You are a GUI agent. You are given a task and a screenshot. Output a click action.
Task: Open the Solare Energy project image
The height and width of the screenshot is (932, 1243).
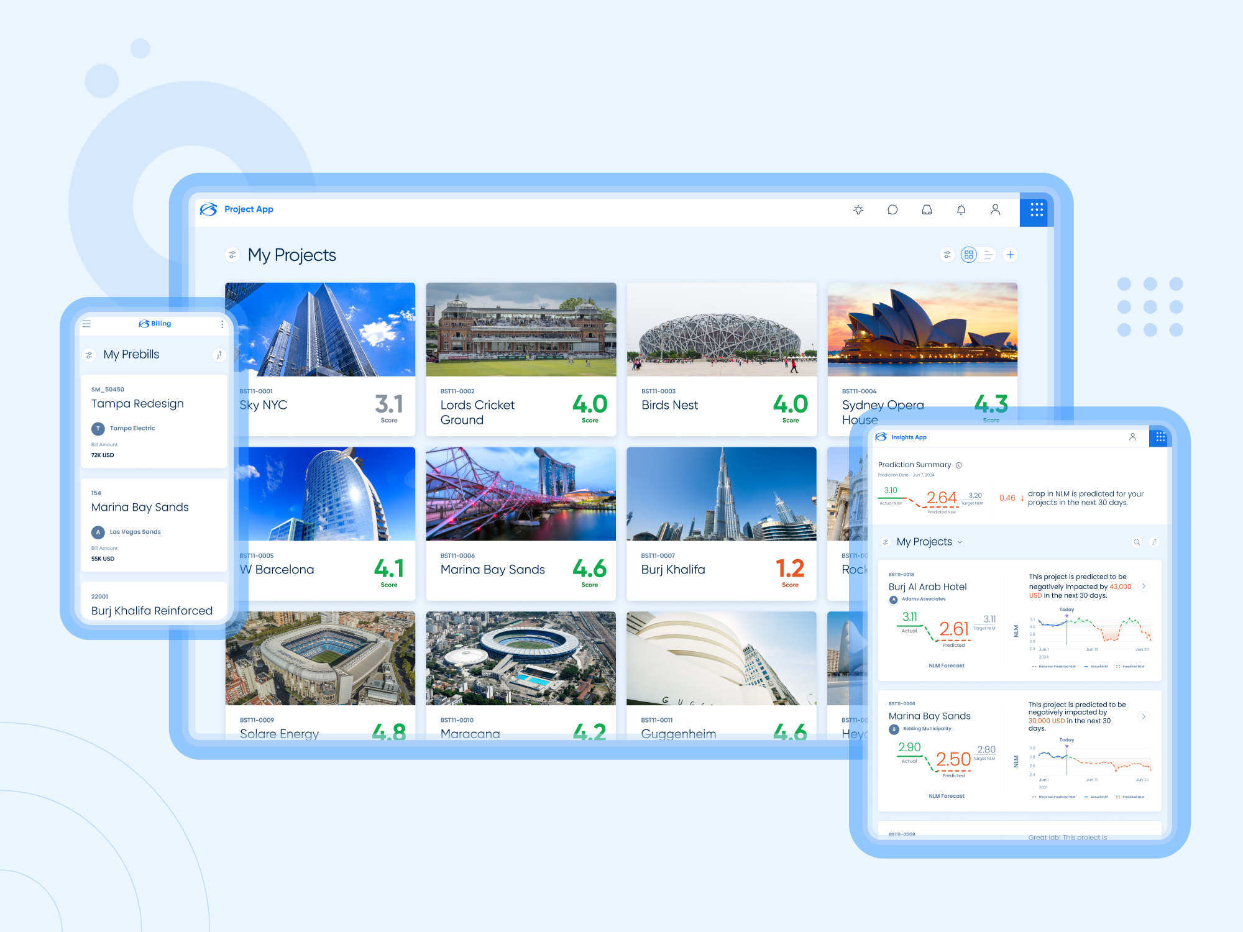pyautogui.click(x=320, y=659)
